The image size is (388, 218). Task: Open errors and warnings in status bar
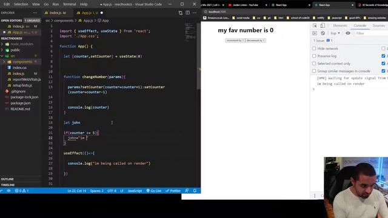pos(22,191)
